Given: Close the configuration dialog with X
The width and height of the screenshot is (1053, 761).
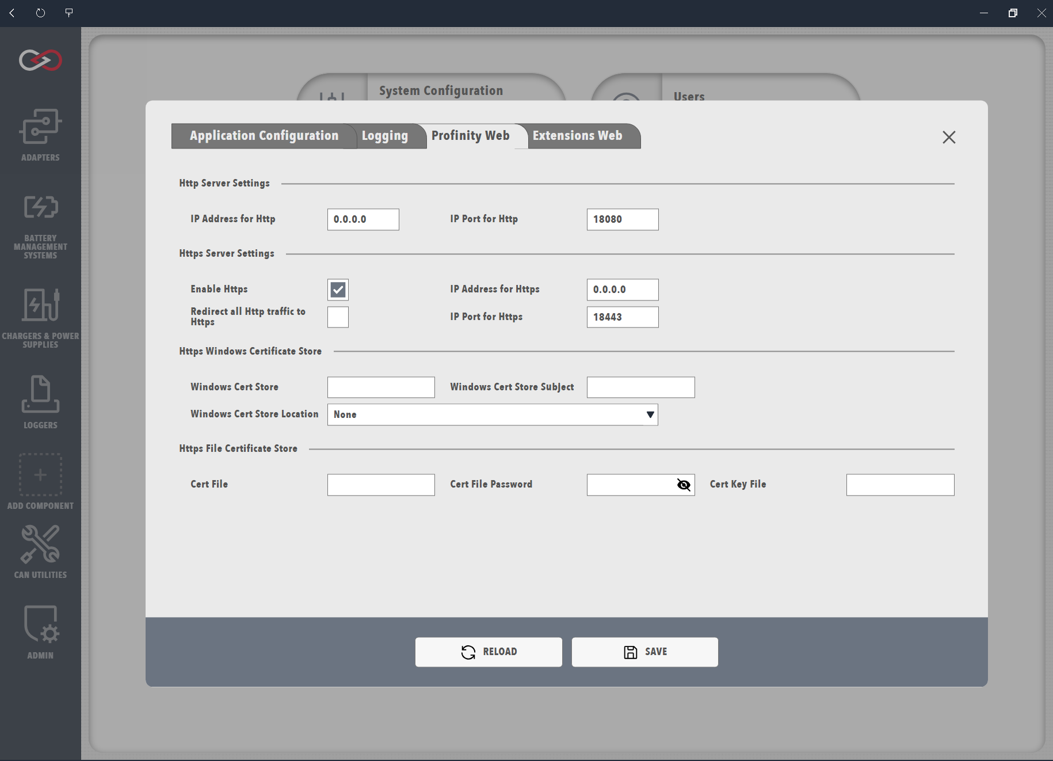Looking at the screenshot, I should [949, 137].
